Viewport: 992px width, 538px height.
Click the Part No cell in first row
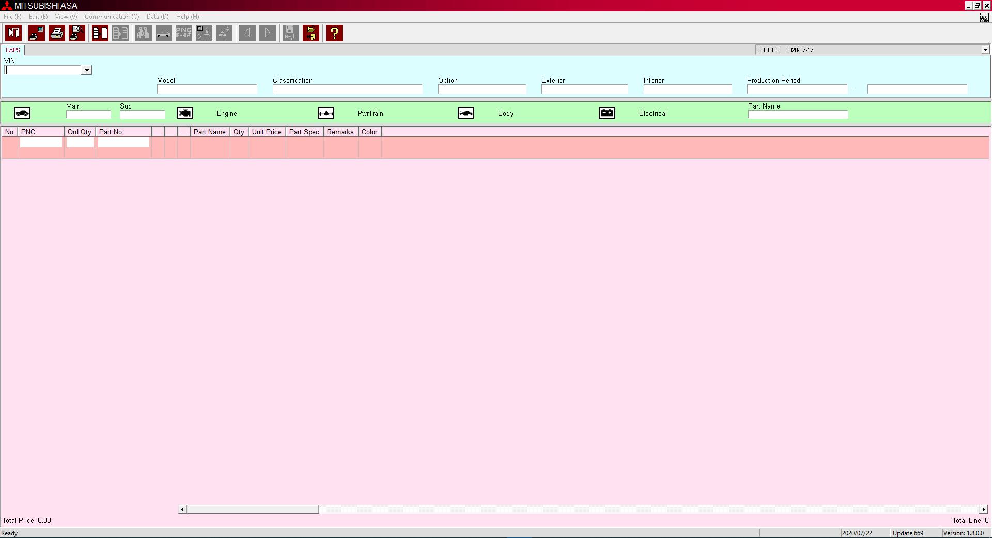click(x=123, y=143)
